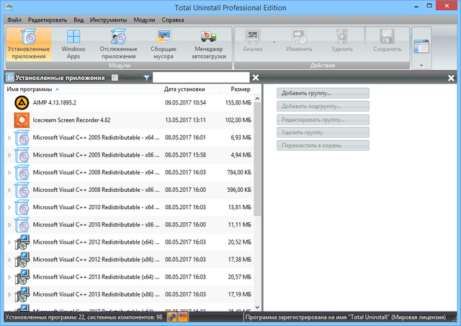Click the Редактировать группу button
Screen dimensions: 461x326
pos(323,120)
